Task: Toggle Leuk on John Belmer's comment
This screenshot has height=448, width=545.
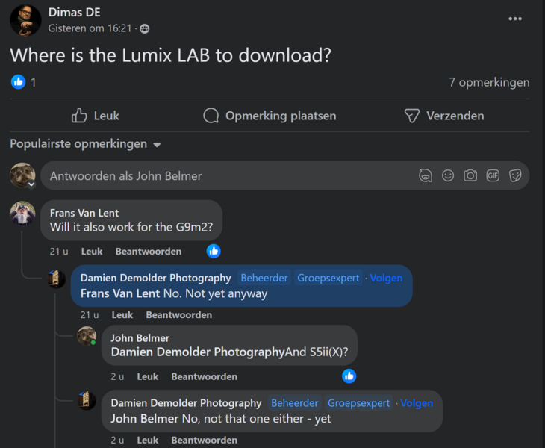Action: coord(148,377)
